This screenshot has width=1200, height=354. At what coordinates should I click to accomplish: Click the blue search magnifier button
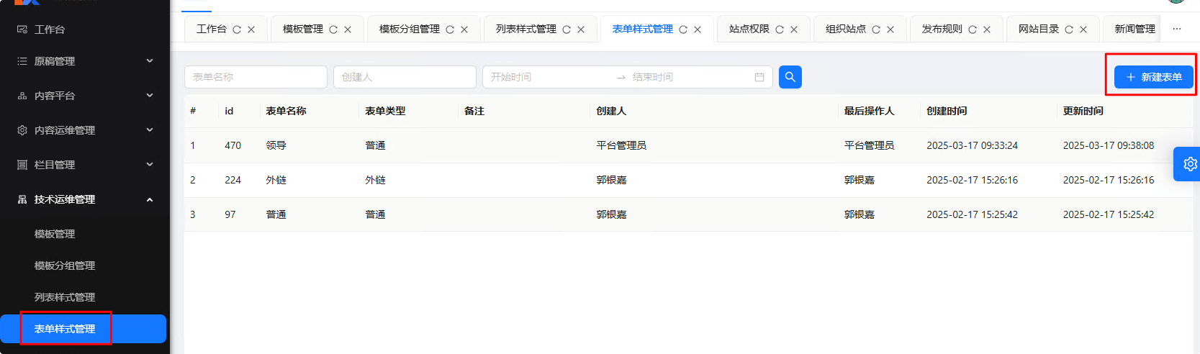tap(790, 77)
